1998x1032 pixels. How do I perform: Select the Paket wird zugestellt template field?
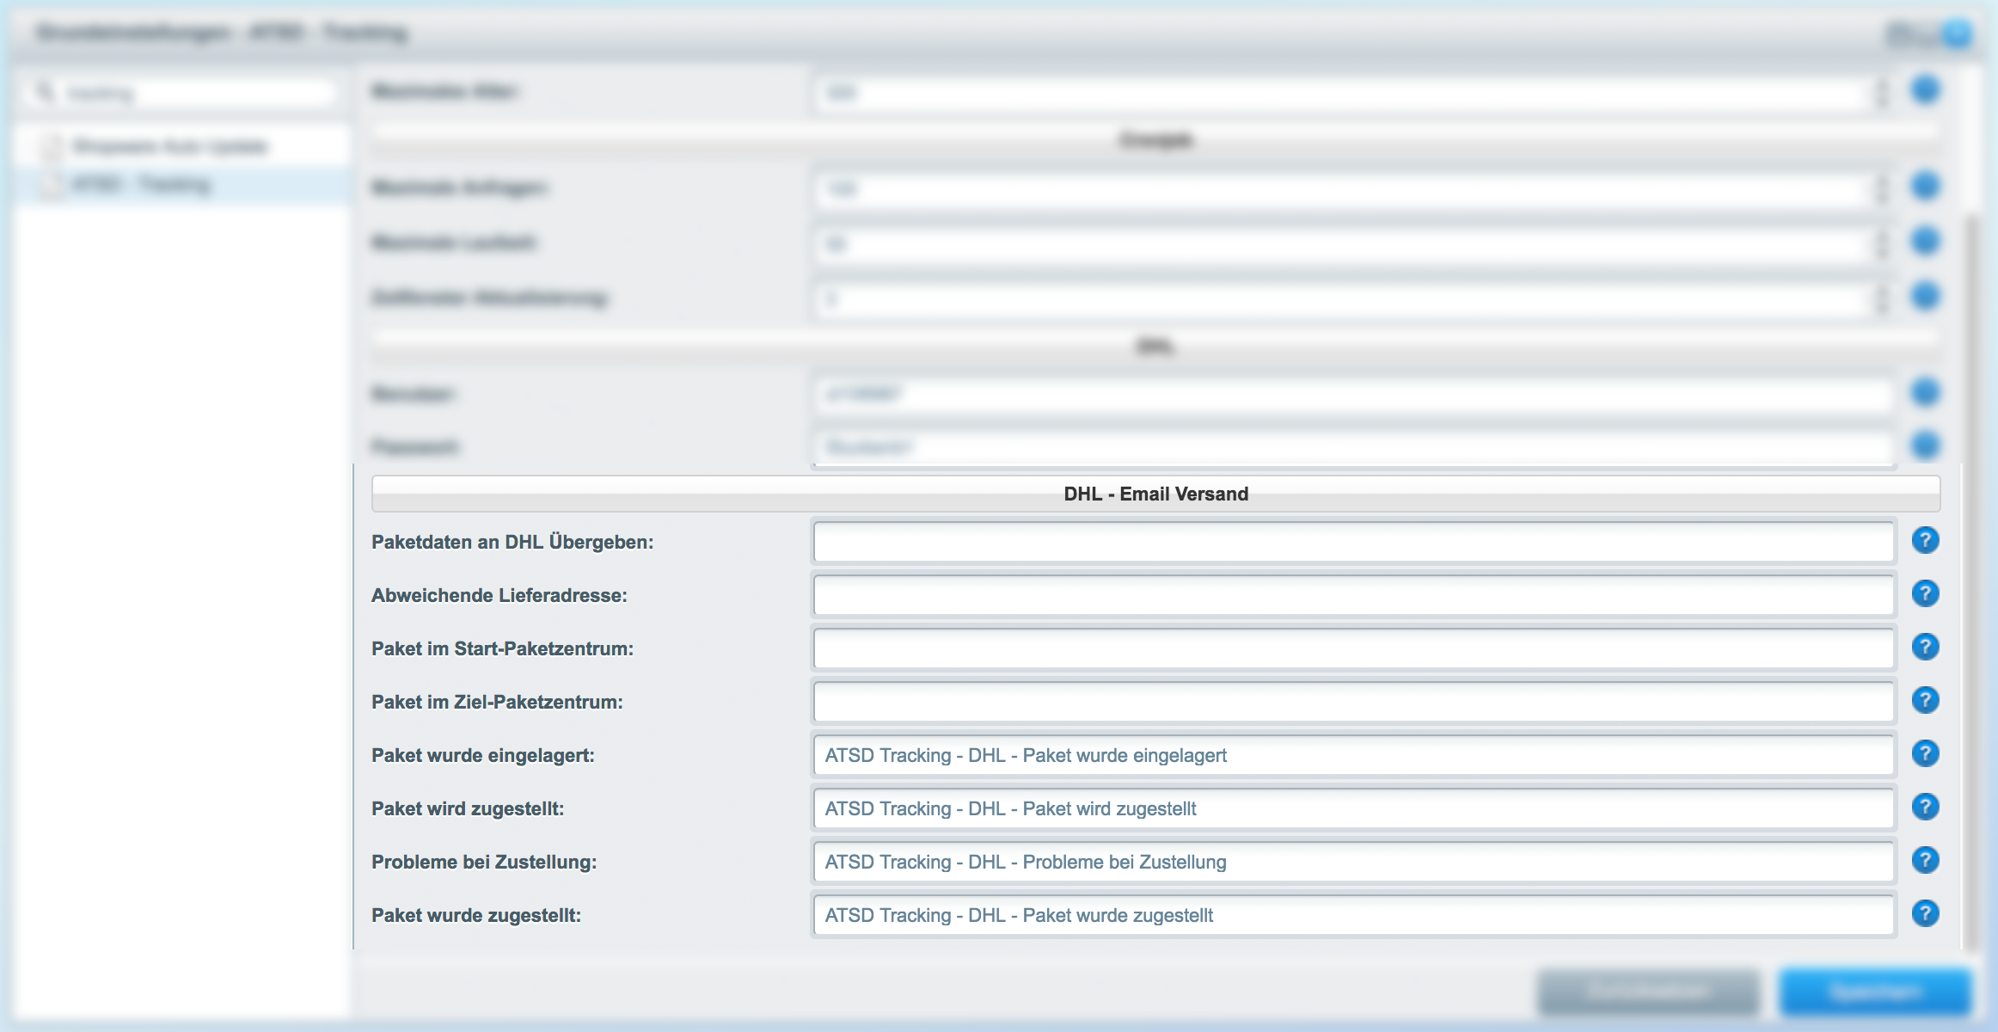tap(1353, 808)
